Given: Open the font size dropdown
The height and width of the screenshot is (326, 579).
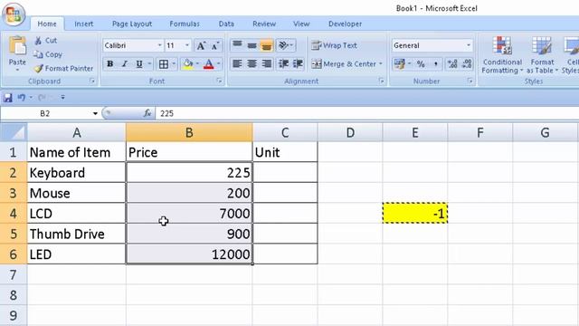Looking at the screenshot, I should (x=187, y=45).
